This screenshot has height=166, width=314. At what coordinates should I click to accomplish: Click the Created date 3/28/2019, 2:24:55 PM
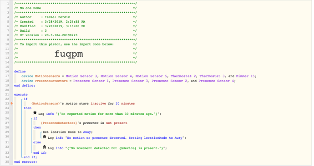65,22
